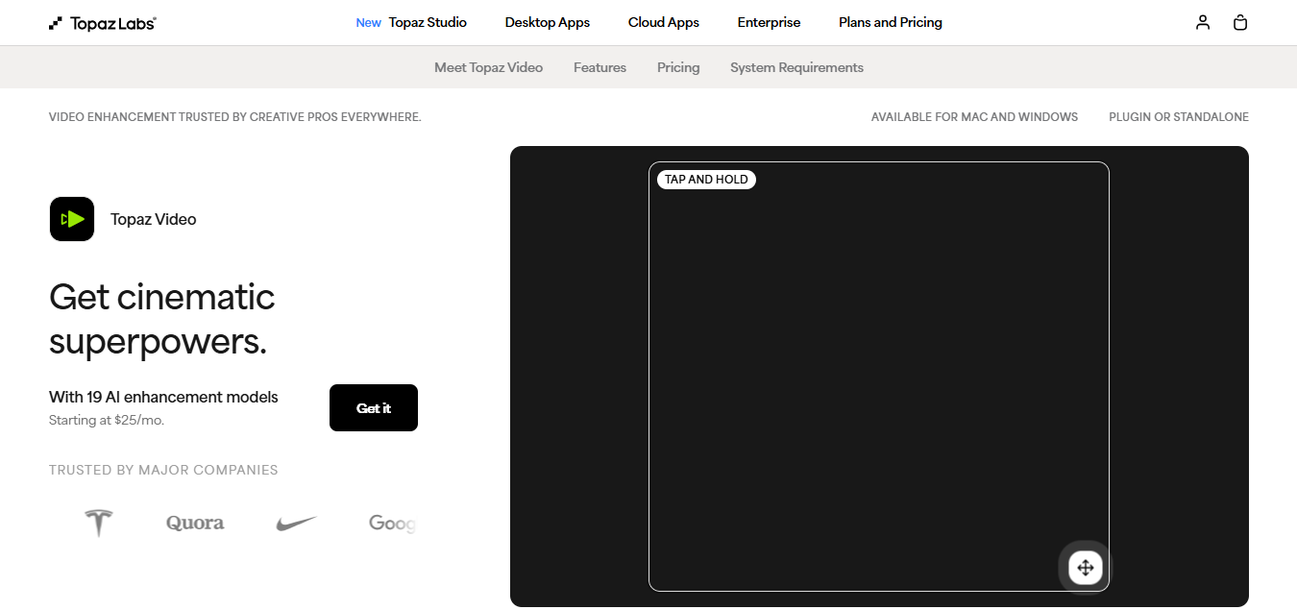Viewport: 1297px width, 610px height.
Task: Click the green Topaz Video app icon
Action: (72, 219)
